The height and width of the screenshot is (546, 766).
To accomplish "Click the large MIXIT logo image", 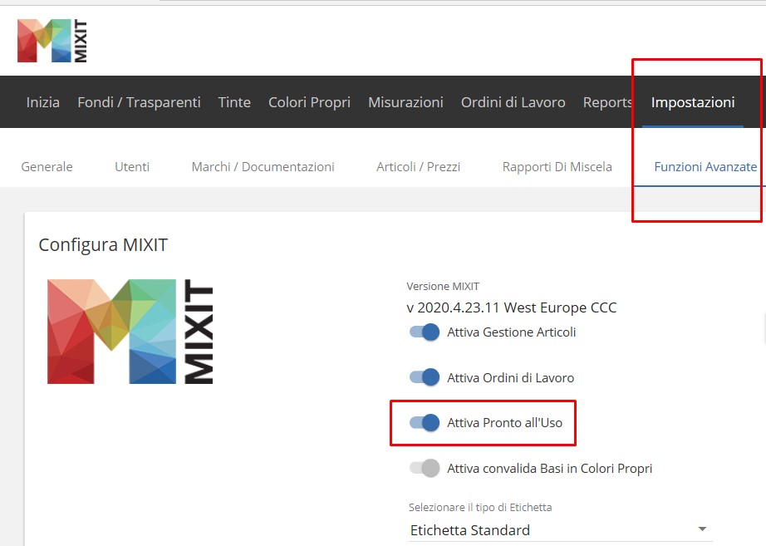I will pos(130,332).
